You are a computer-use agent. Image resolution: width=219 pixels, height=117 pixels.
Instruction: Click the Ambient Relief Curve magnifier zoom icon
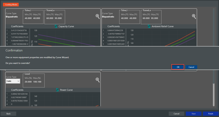pyautogui.click(x=194, y=17)
